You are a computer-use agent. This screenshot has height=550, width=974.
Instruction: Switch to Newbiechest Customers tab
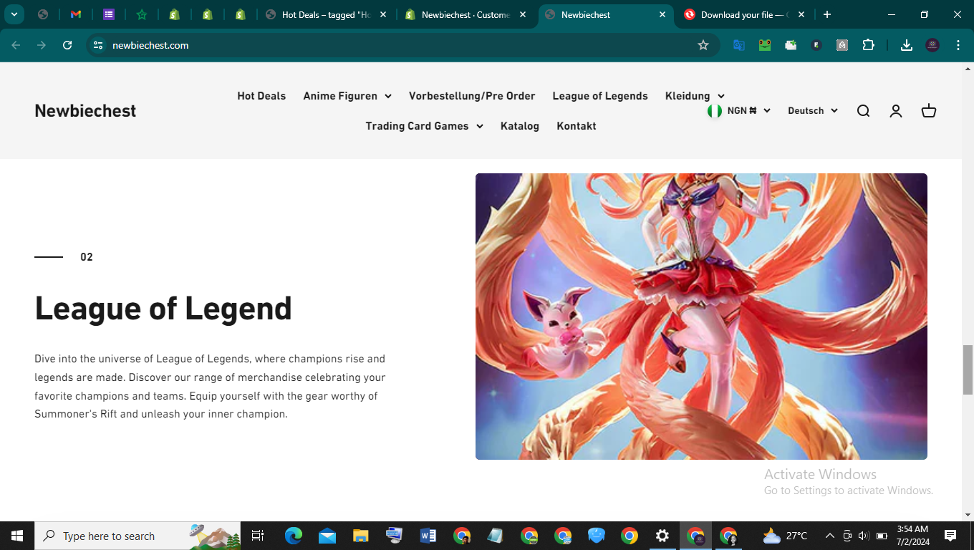point(466,14)
